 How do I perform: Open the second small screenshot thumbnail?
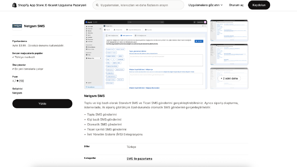point(229,55)
